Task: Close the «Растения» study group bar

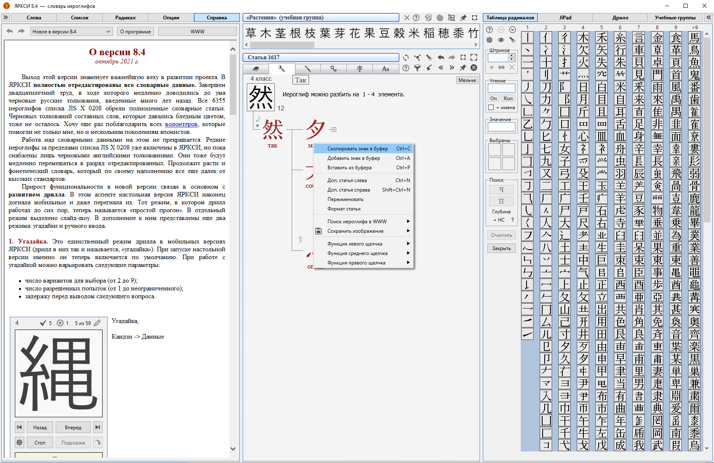Action: pos(407,18)
